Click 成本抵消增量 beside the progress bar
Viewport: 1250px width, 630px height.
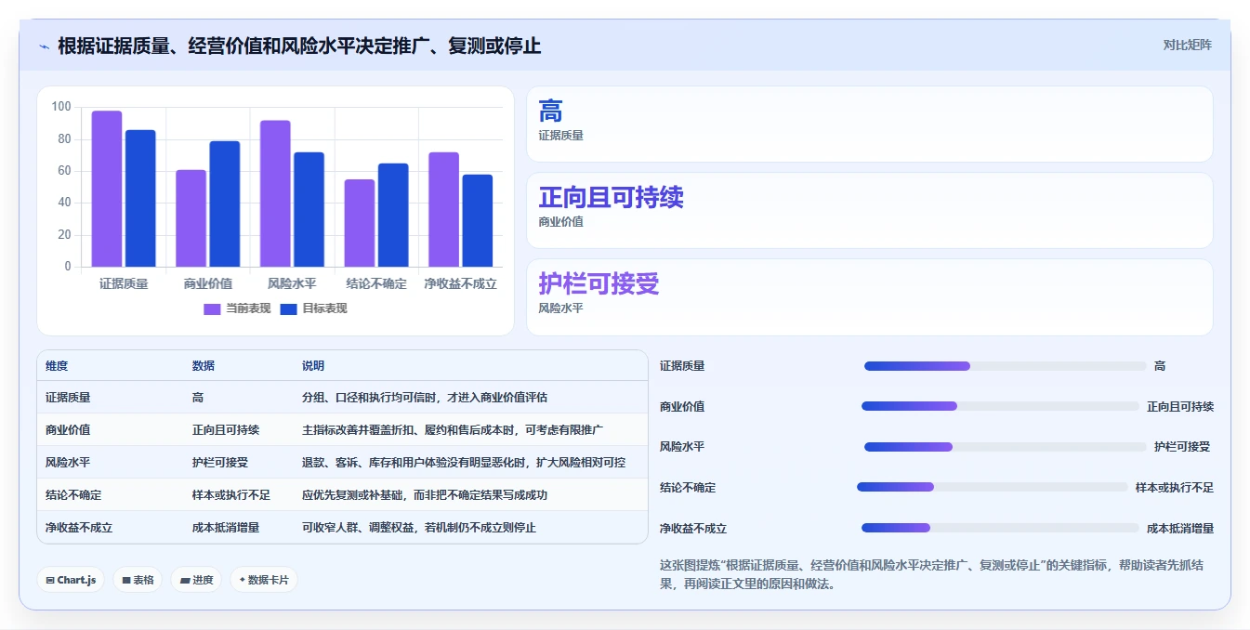1180,528
